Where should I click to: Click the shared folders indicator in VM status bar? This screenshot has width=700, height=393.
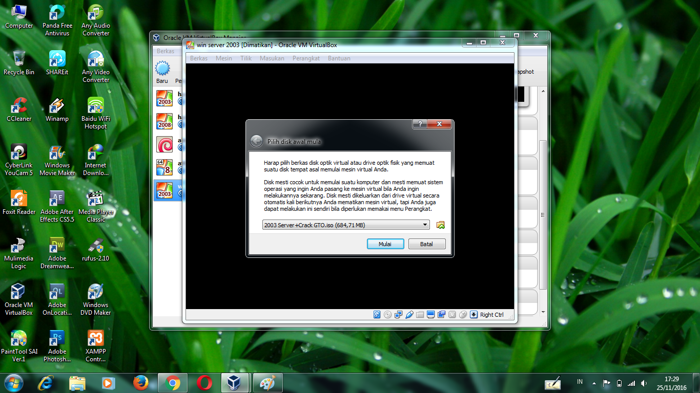coord(420,315)
